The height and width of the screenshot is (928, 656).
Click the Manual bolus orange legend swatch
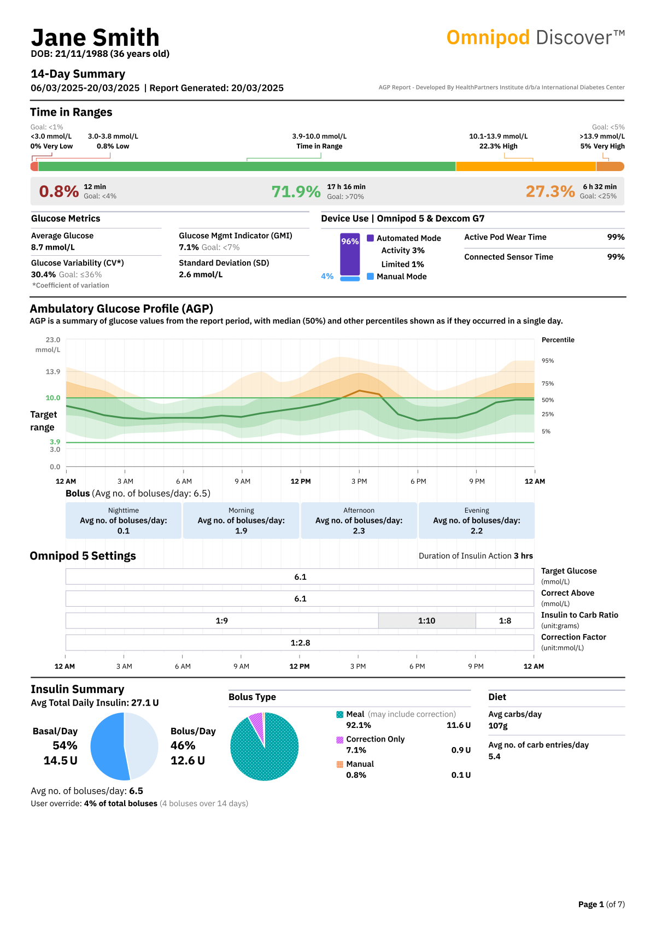[x=339, y=764]
